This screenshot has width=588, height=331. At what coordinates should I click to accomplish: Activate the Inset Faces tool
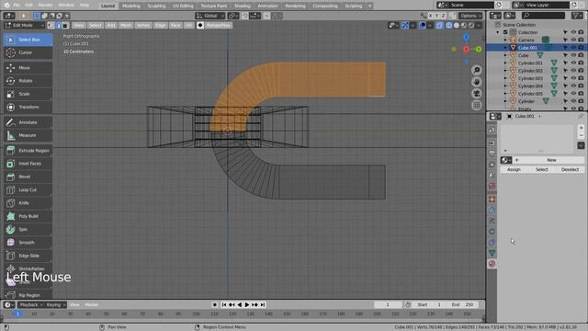click(x=28, y=164)
